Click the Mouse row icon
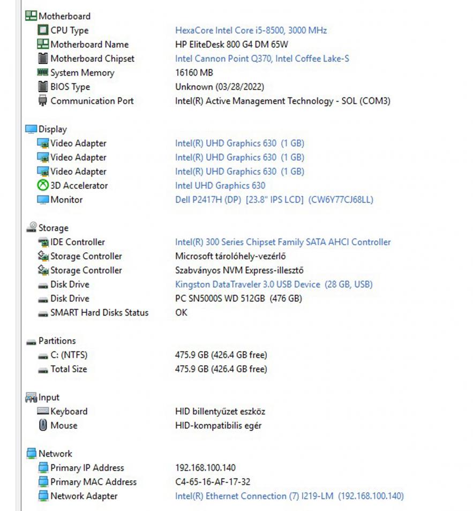The height and width of the screenshot is (511, 473). click(43, 425)
